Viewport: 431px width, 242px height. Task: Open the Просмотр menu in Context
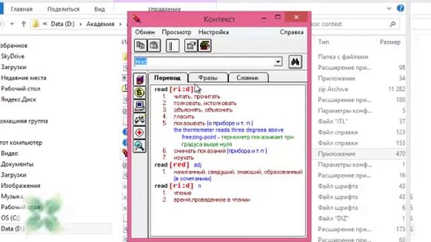(x=176, y=32)
